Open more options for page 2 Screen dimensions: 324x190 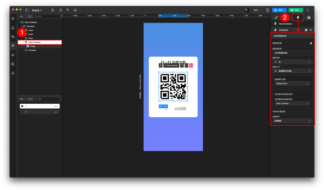tap(56, 112)
